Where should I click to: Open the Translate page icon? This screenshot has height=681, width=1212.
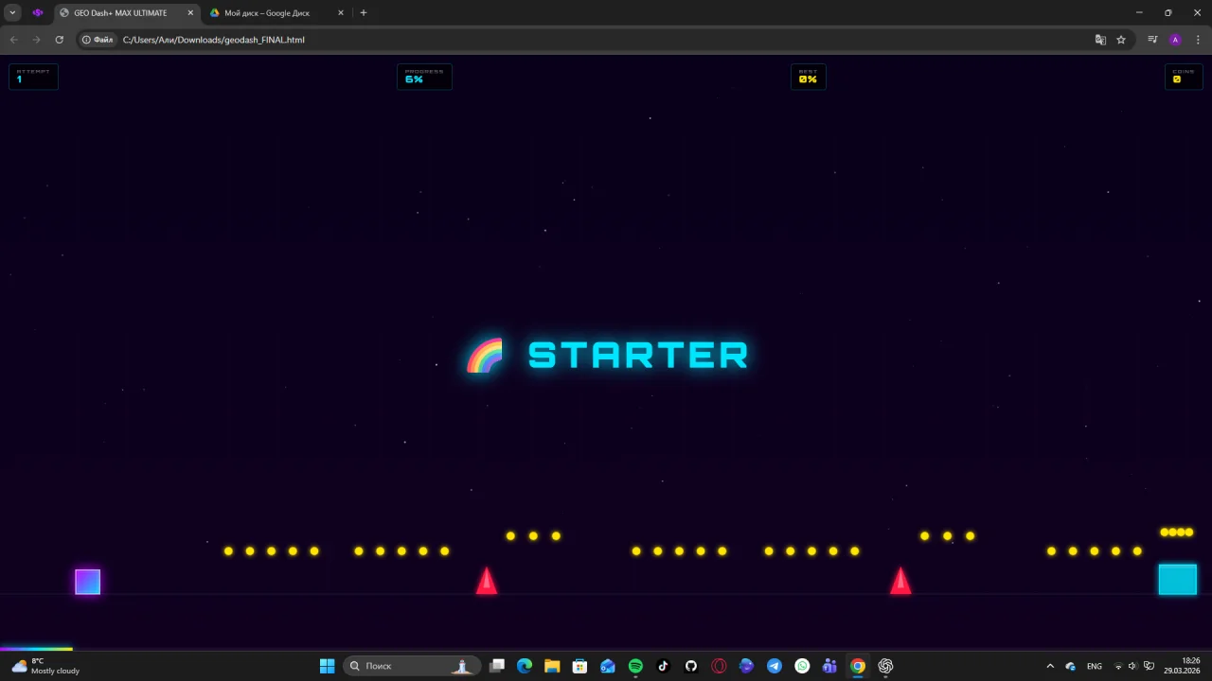[x=1100, y=40]
